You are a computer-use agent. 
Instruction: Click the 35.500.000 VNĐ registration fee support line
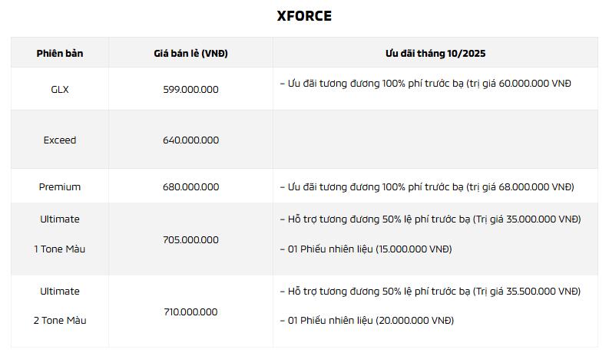pos(430,292)
